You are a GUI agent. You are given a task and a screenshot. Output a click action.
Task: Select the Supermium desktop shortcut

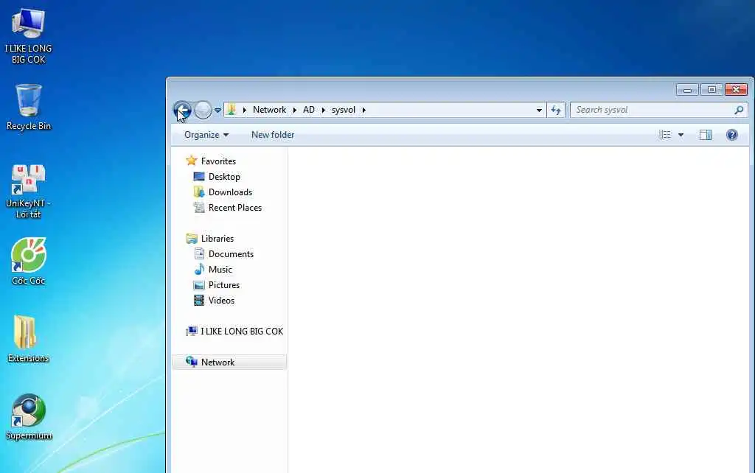pos(29,417)
